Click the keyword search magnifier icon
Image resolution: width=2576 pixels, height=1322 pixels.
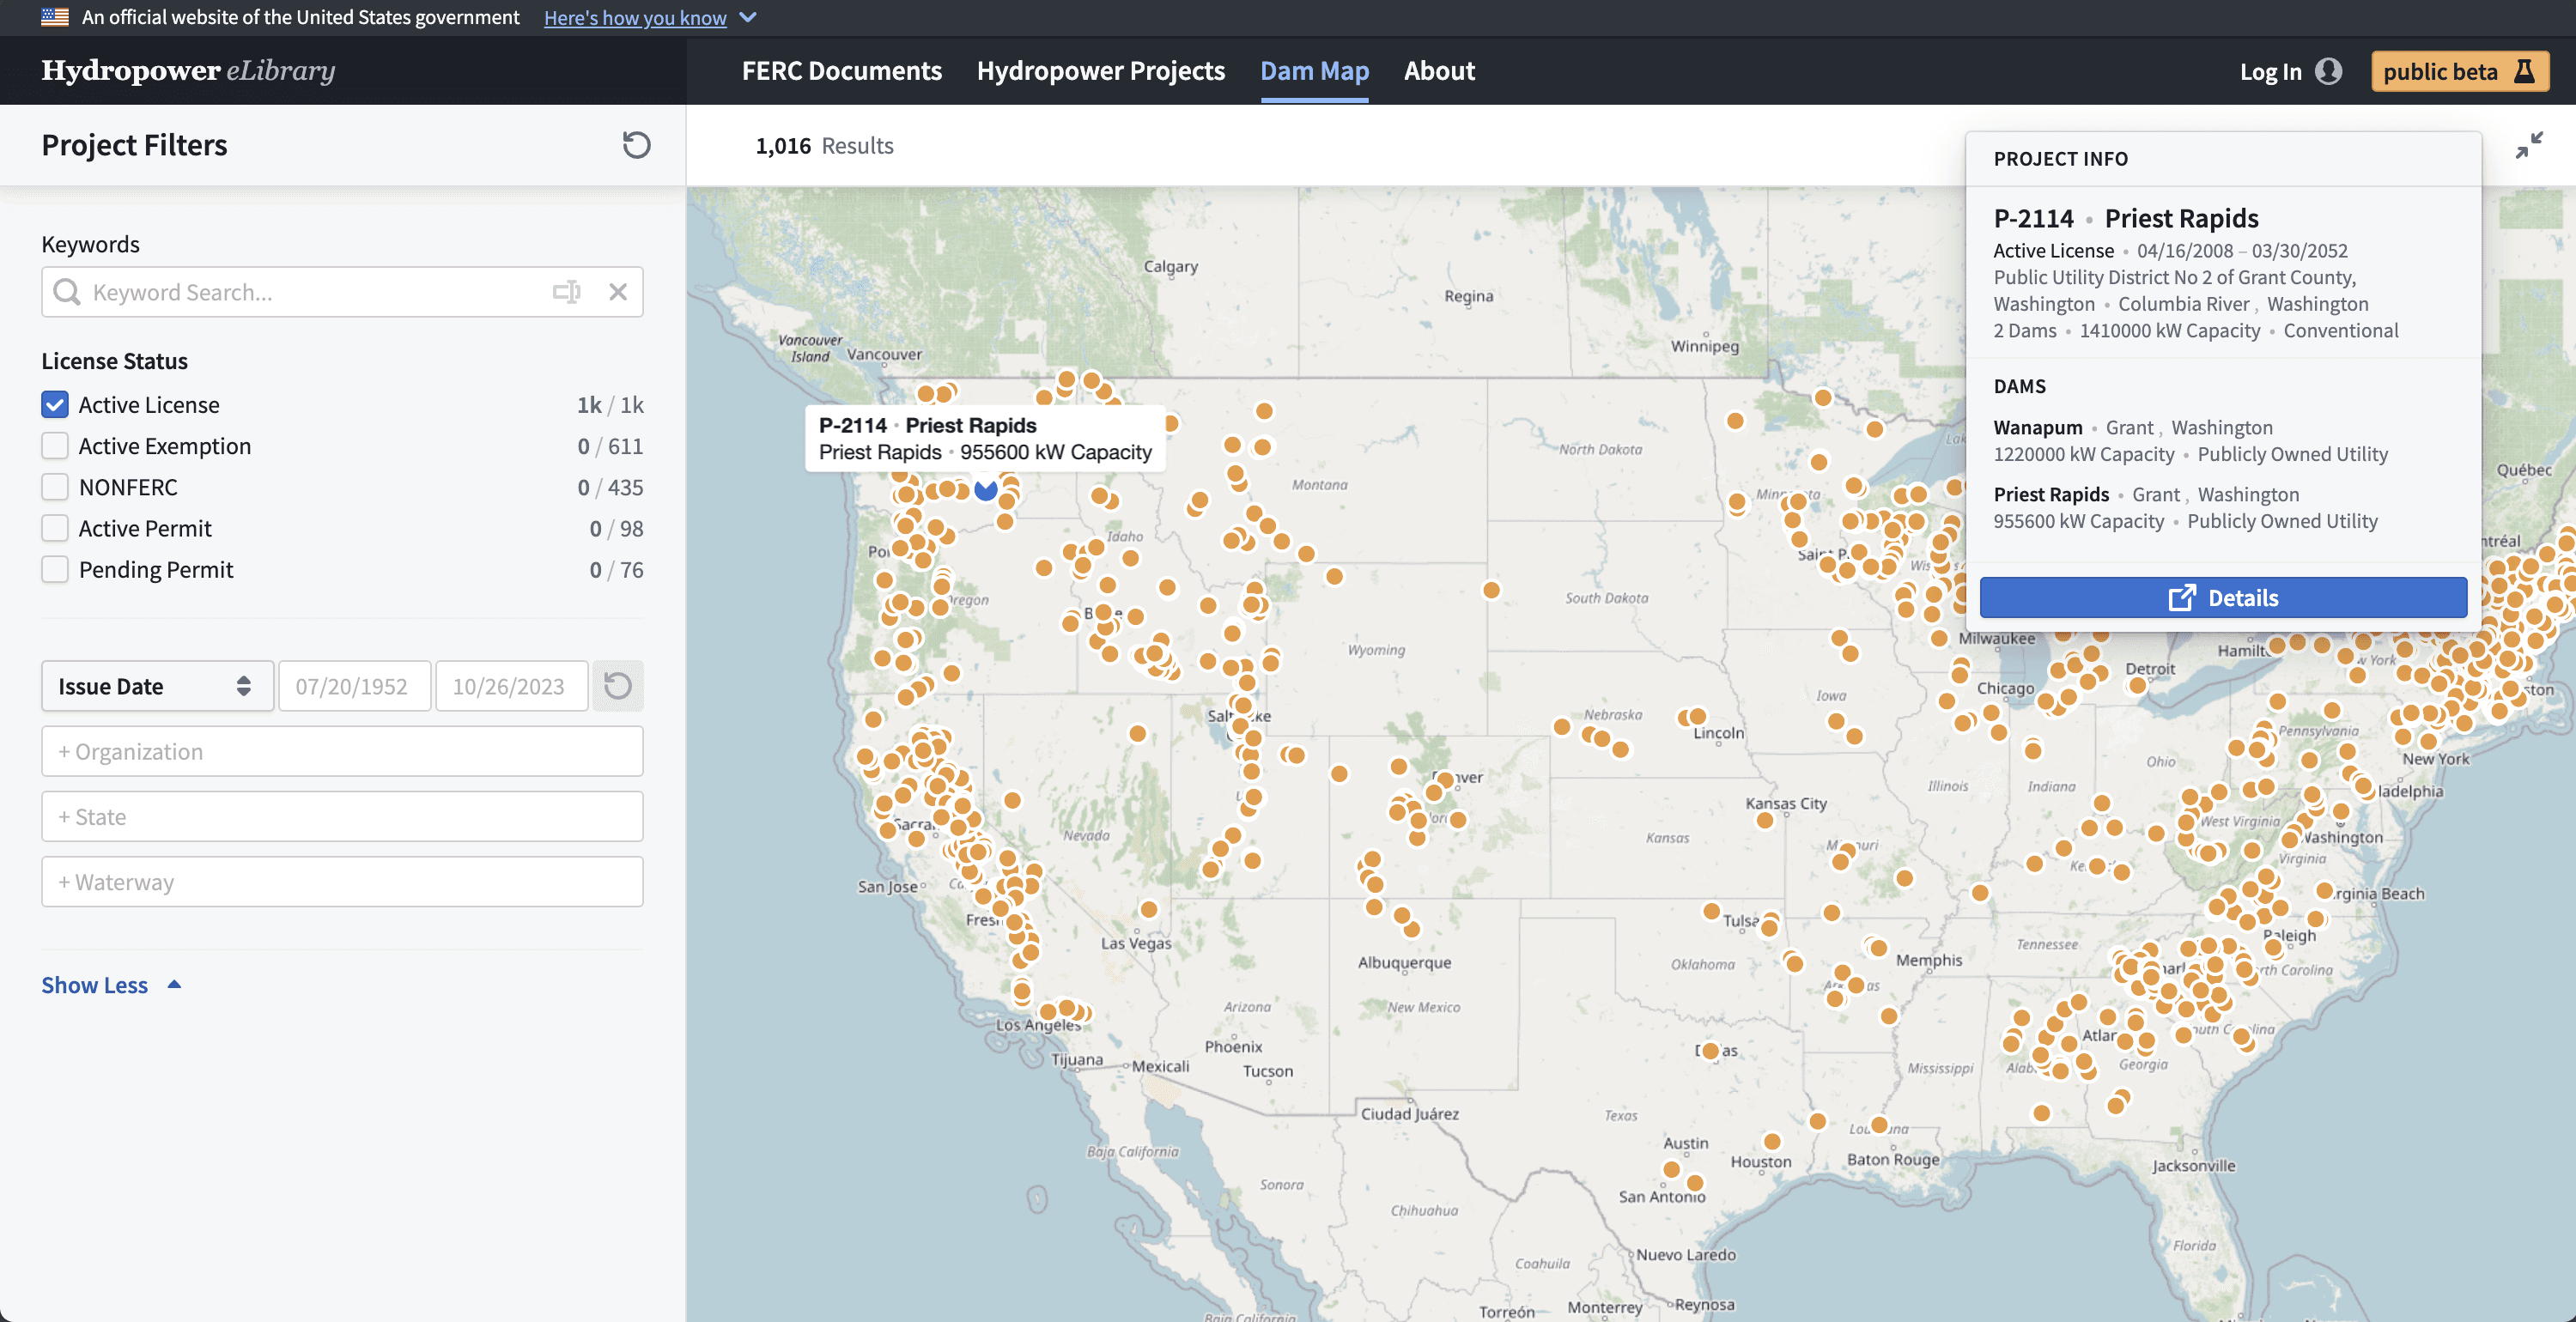[x=67, y=292]
